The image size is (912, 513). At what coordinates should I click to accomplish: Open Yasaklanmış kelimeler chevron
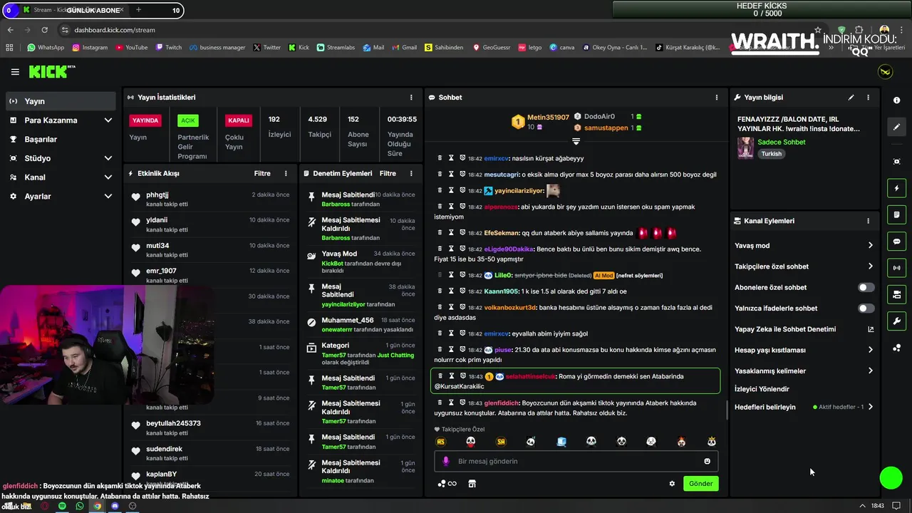pos(870,370)
